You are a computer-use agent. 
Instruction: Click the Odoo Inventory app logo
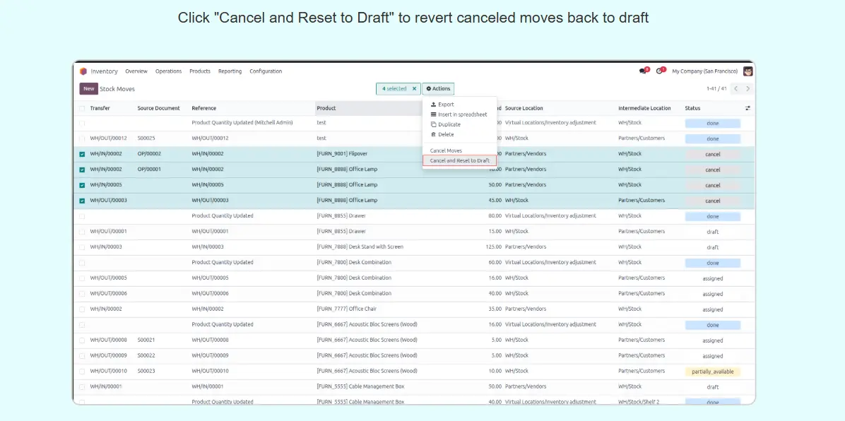coord(83,71)
